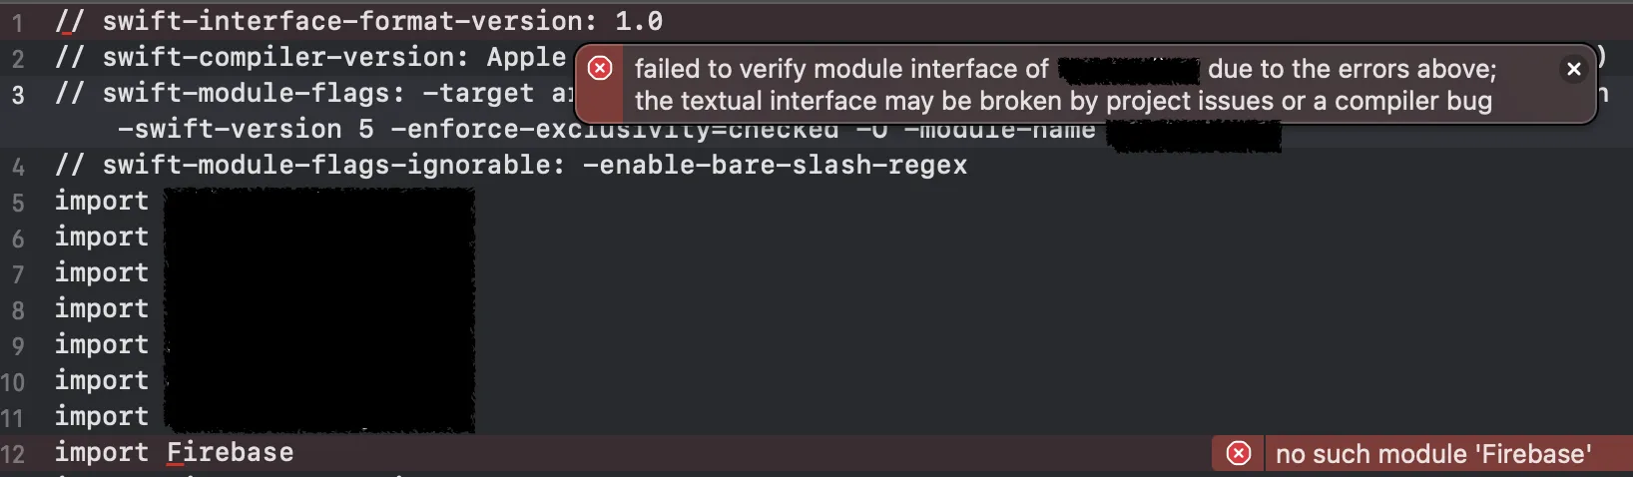Viewport: 1633px width, 477px height.
Task: Select line number 2 in the gutter
Action: pos(17,59)
